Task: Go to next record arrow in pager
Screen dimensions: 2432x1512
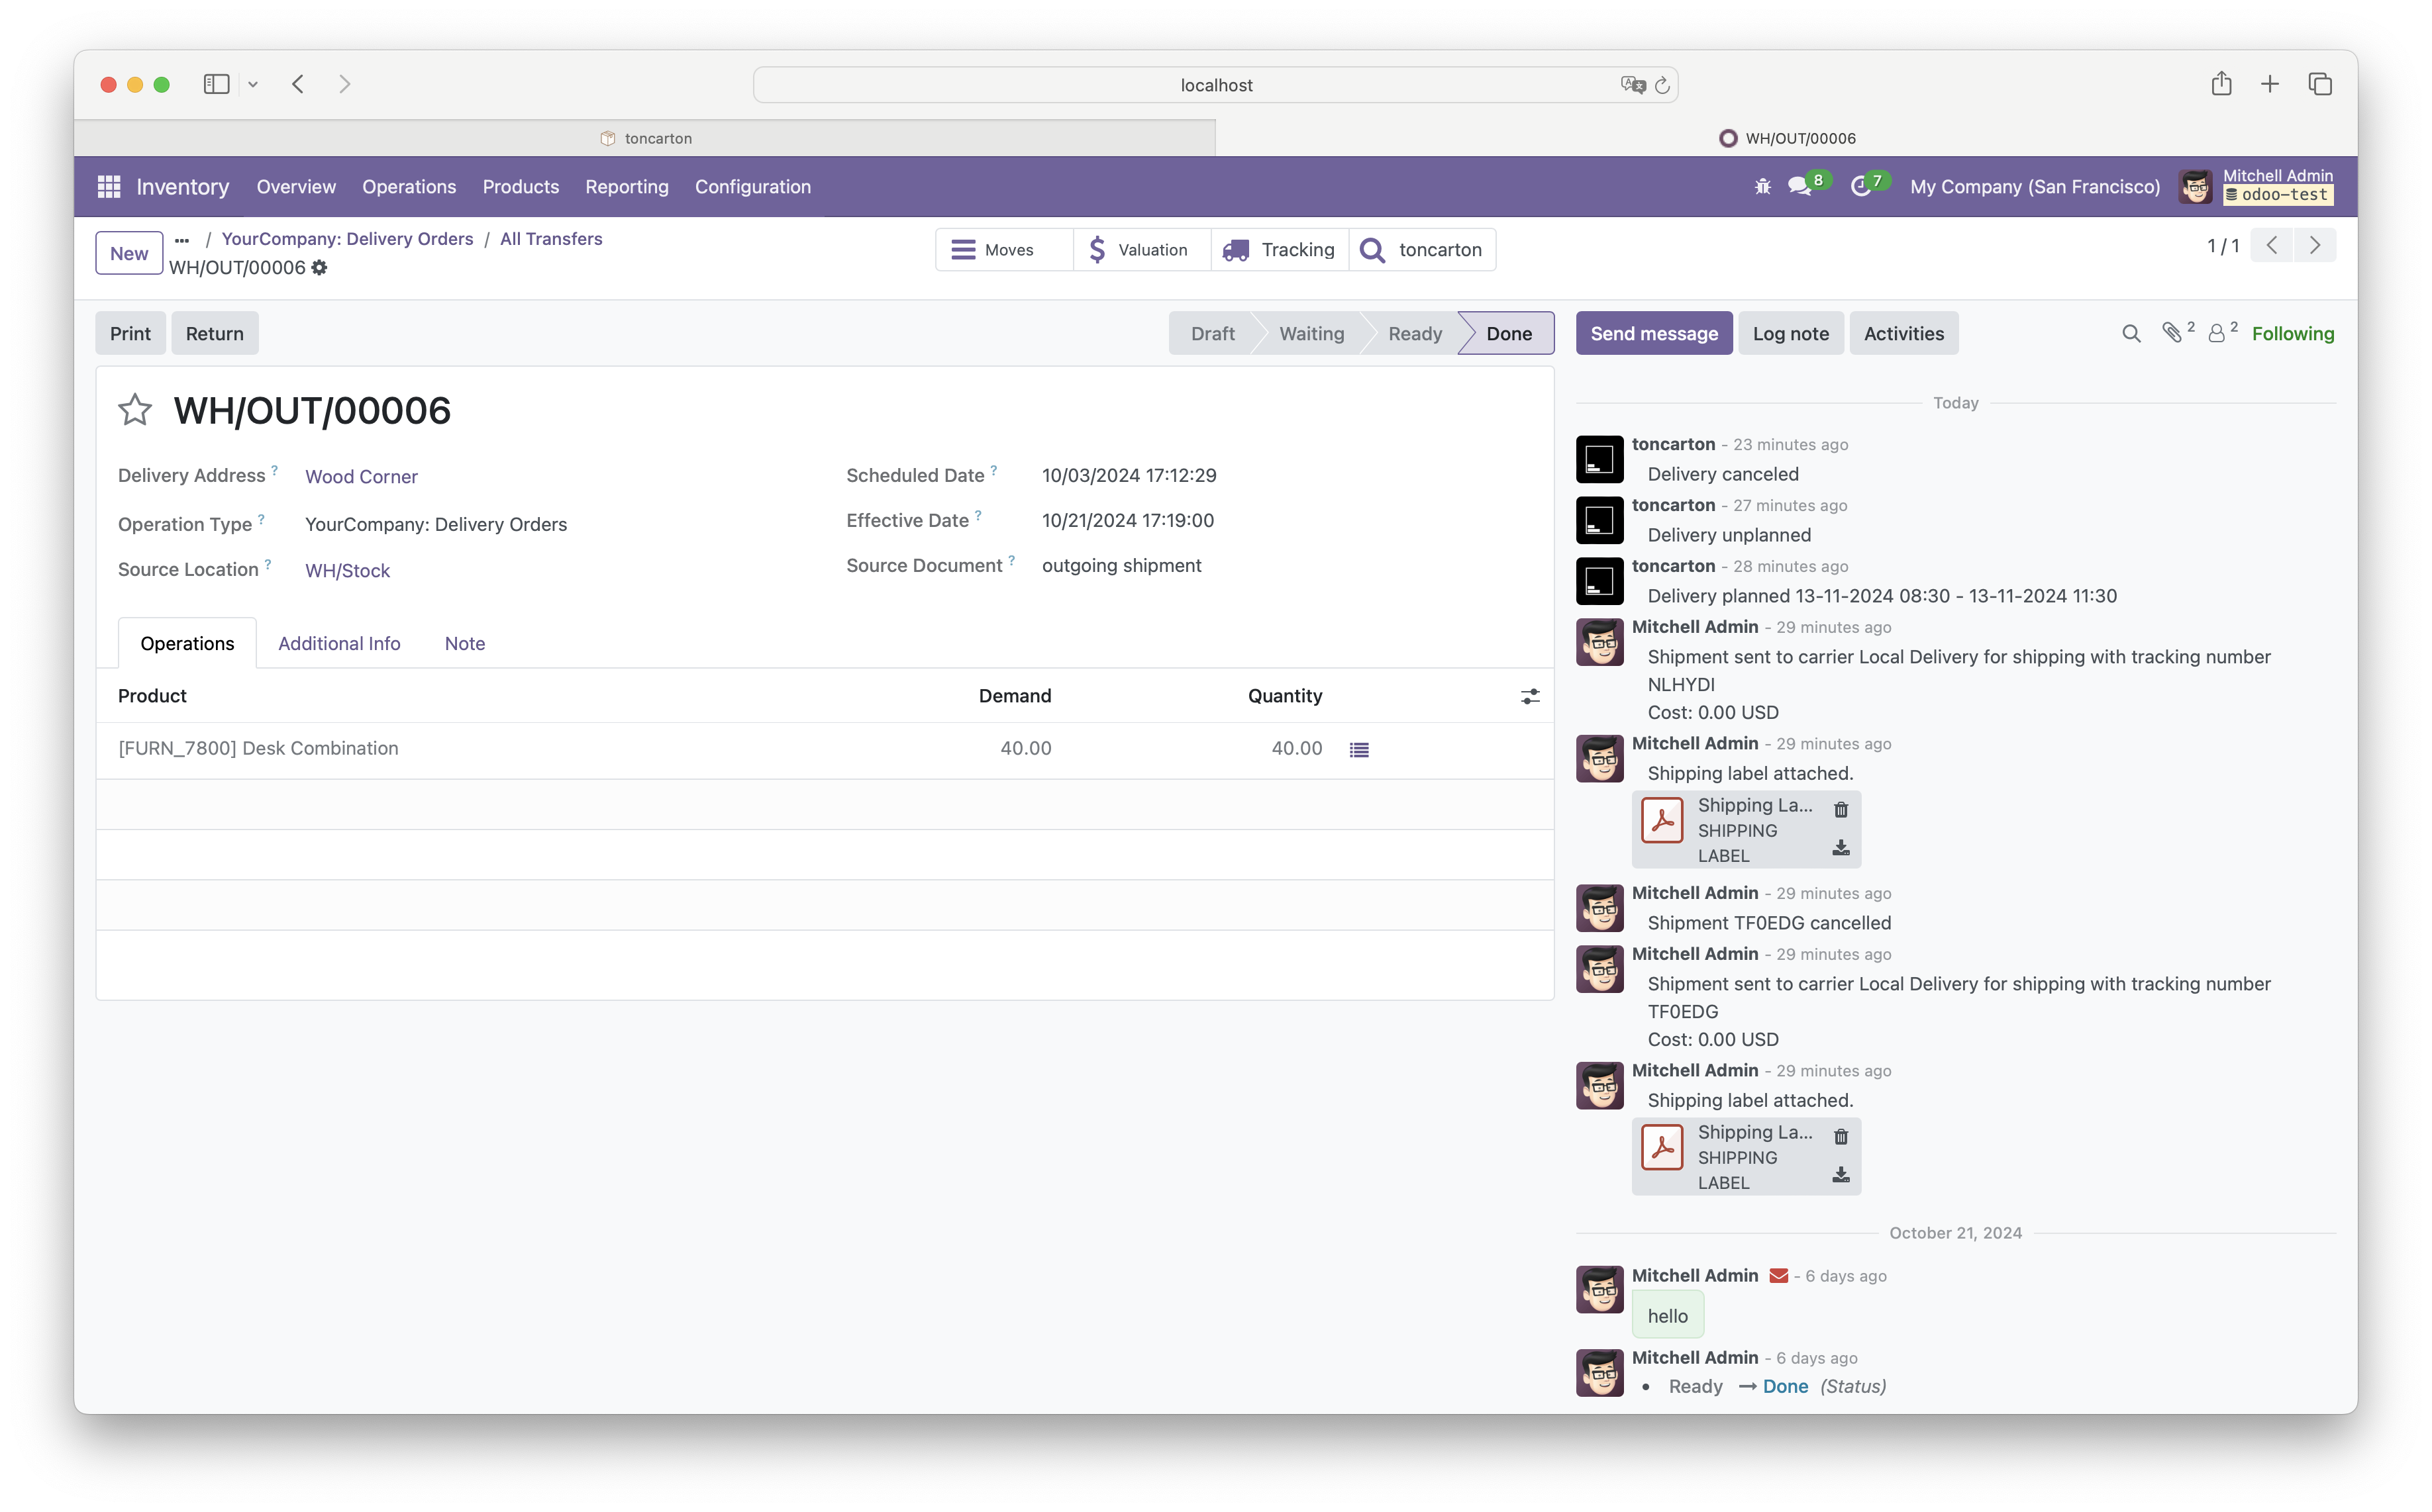Action: click(x=2315, y=246)
